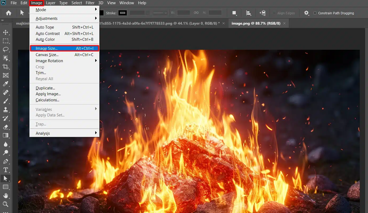Image resolution: width=368 pixels, height=213 pixels.
Task: Choose Canvas Size menu item
Action: [64, 55]
